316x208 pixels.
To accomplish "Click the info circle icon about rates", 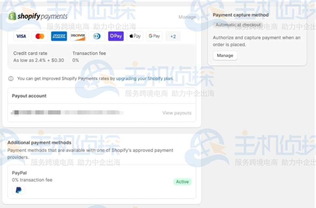I will (x=10, y=78).
